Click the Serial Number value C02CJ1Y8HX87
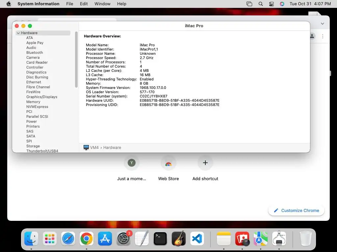 point(153,96)
